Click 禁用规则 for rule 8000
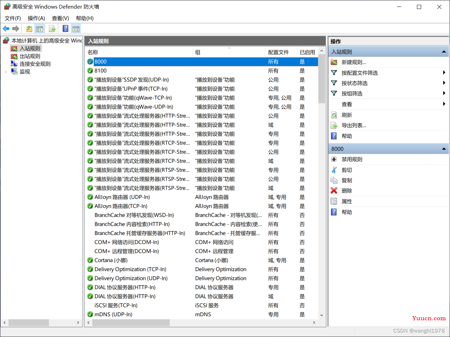 pyautogui.click(x=352, y=159)
